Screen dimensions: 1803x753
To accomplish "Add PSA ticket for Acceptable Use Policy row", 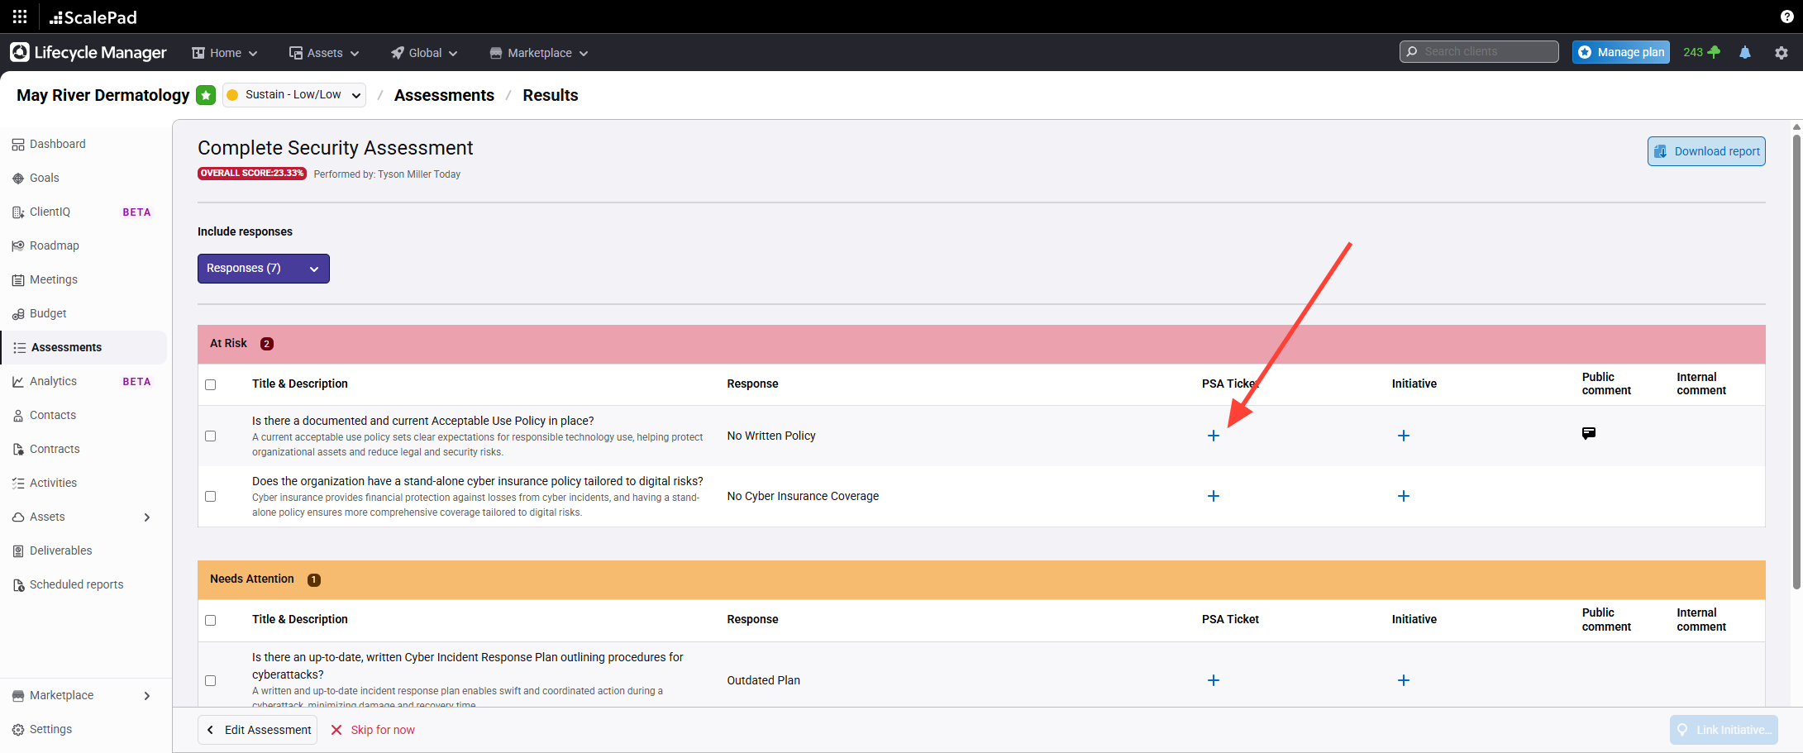I will [1213, 436].
